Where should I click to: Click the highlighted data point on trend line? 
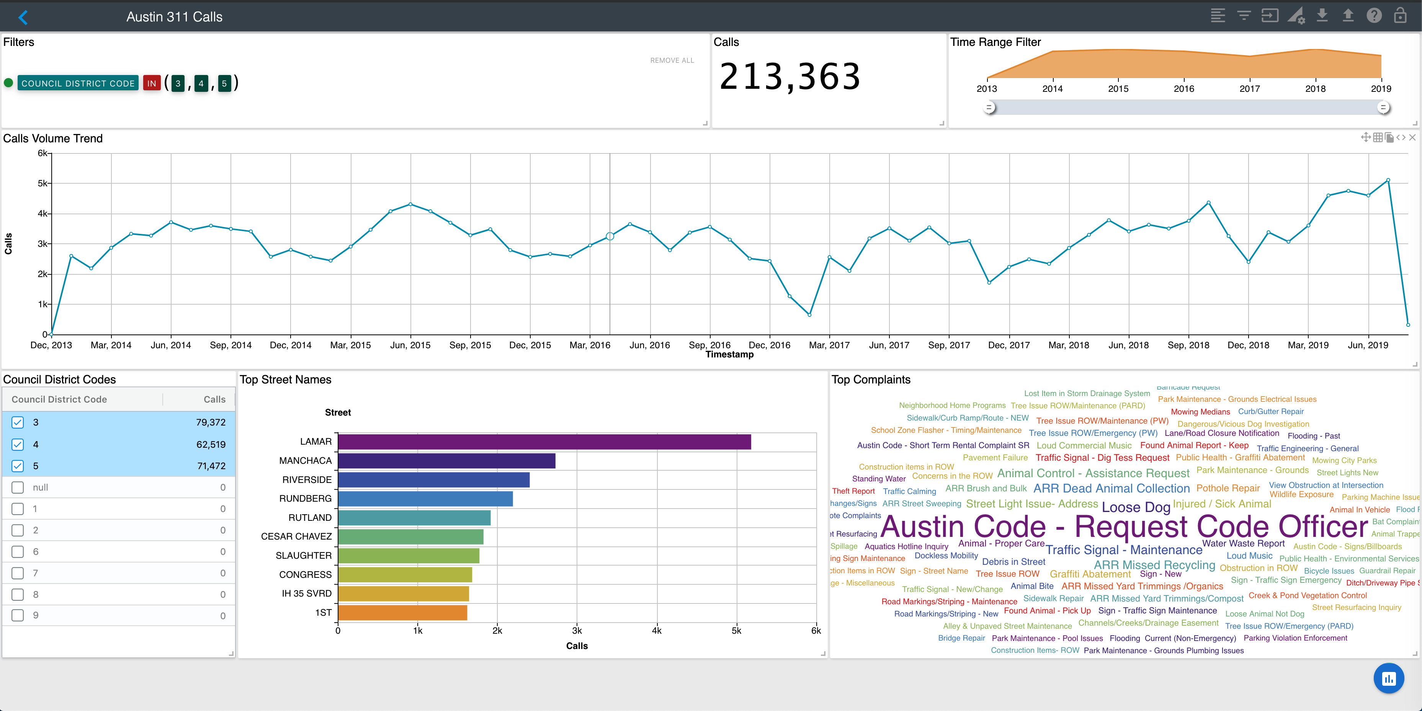610,236
